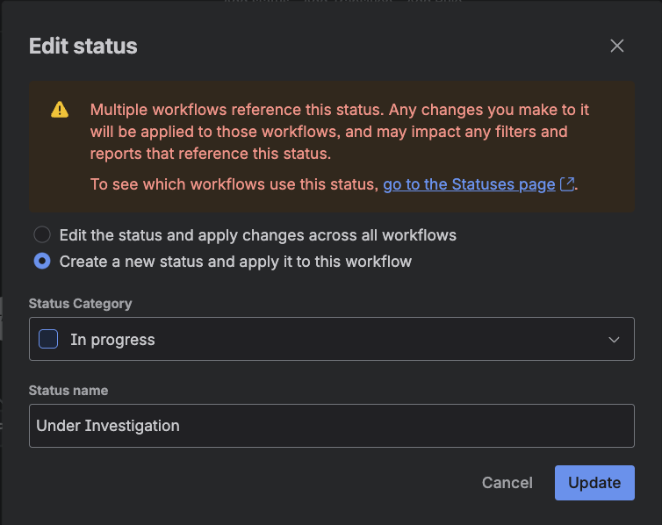Click 'In progress' text in category selector

tap(112, 340)
